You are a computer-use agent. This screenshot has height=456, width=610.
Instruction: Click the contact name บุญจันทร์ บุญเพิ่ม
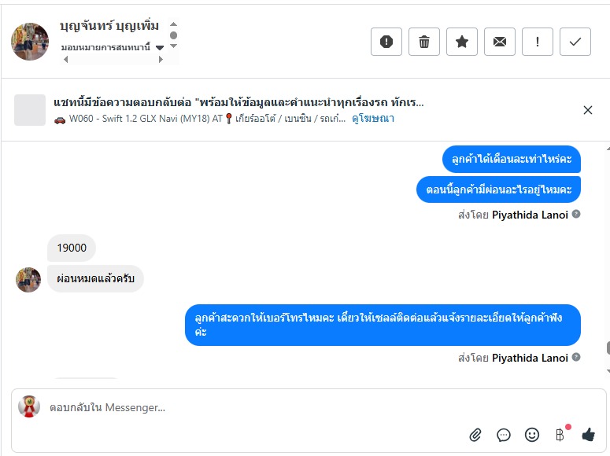pyautogui.click(x=109, y=26)
